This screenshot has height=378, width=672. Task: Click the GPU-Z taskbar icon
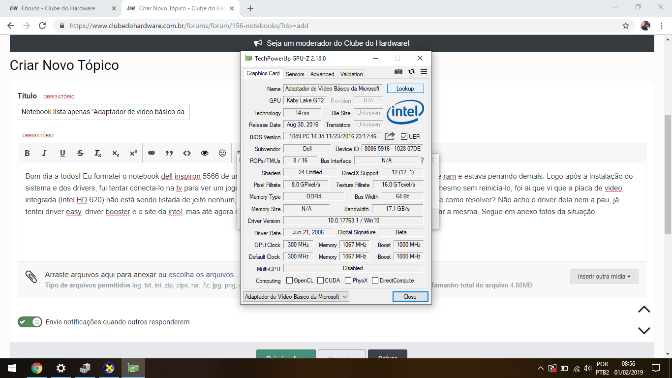(x=133, y=368)
